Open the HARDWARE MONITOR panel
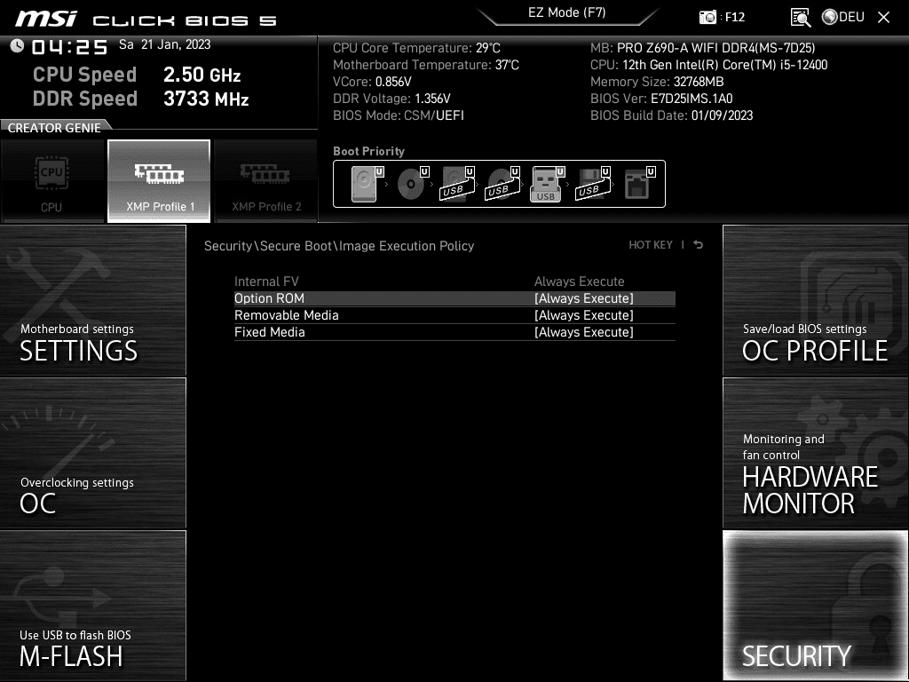The height and width of the screenshot is (682, 909). pyautogui.click(x=816, y=454)
